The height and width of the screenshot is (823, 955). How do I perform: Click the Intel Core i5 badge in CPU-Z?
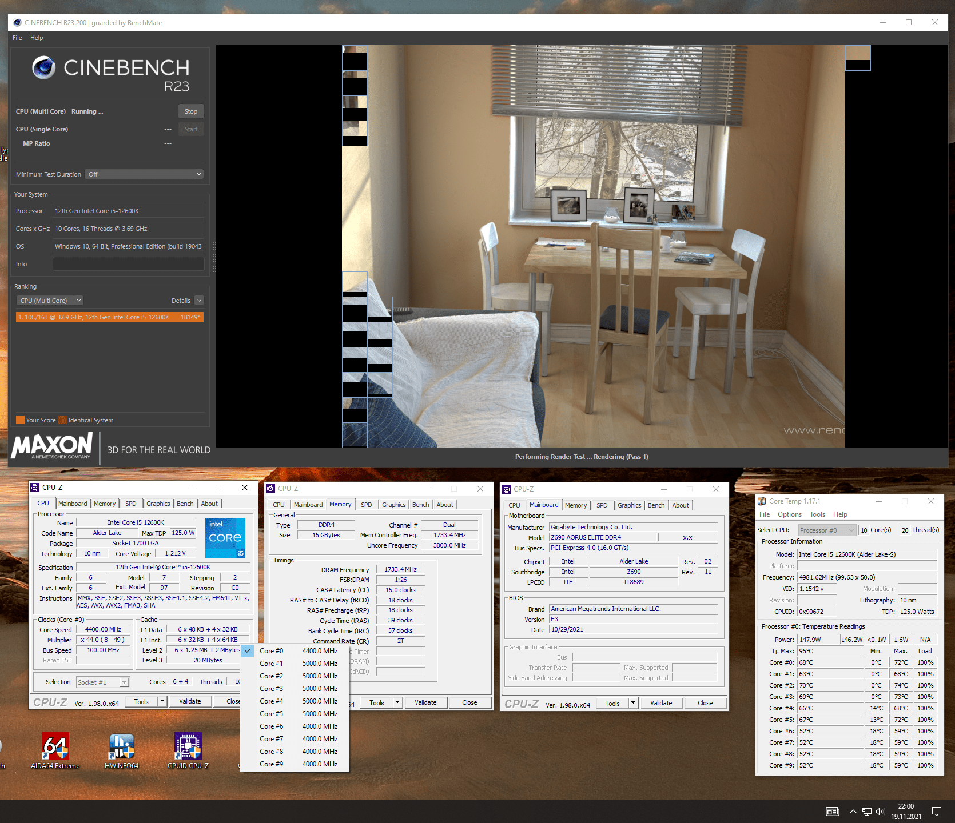[x=225, y=537]
